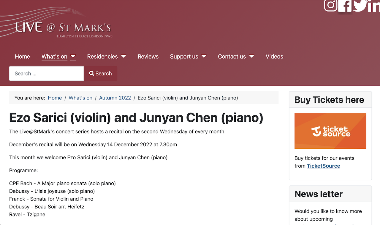
Task: Open the Facebook social icon
Action: 345,6
